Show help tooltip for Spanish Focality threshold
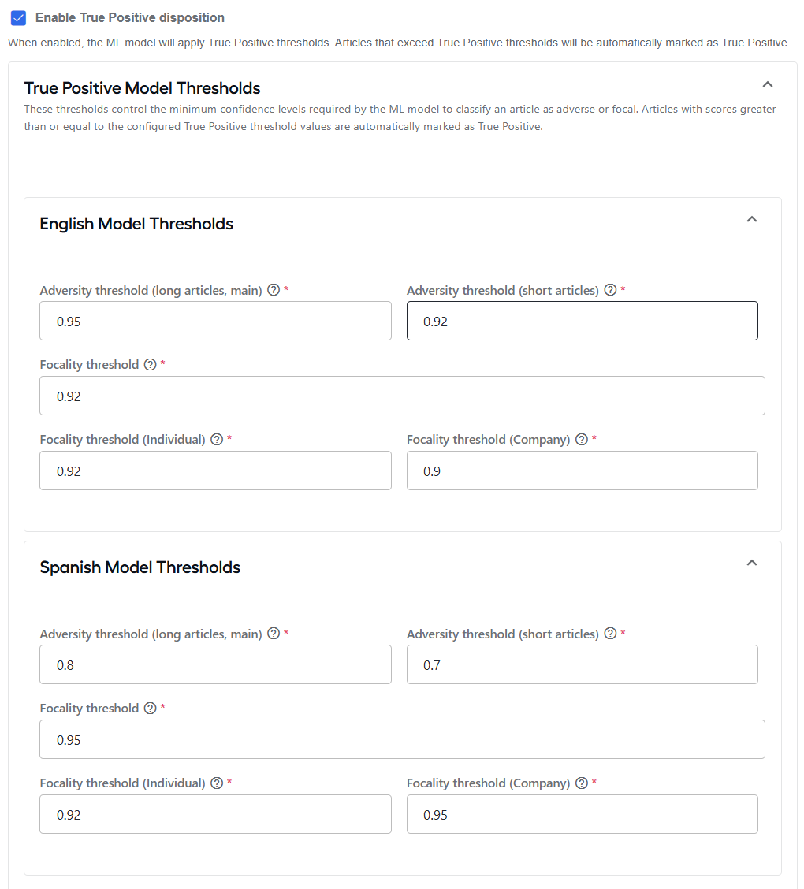The height and width of the screenshot is (889, 804). pos(150,709)
